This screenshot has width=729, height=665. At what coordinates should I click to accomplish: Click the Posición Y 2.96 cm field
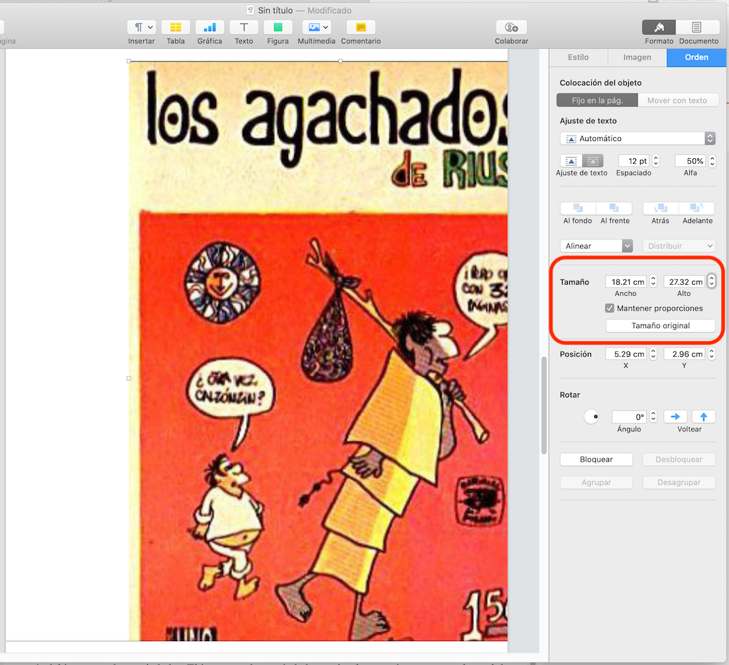click(x=685, y=354)
